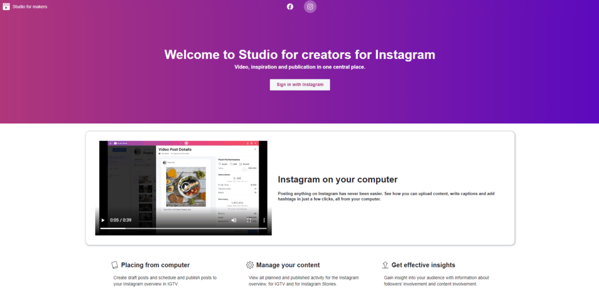This screenshot has width=599, height=294.
Task: Click the Placing from computer book icon
Action: [115, 265]
